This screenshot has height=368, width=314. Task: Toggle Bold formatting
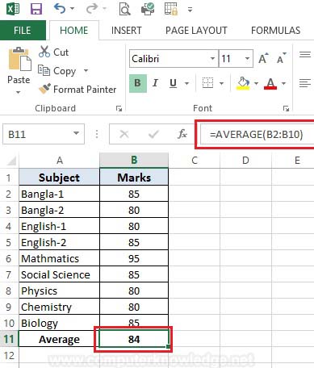pos(138,83)
